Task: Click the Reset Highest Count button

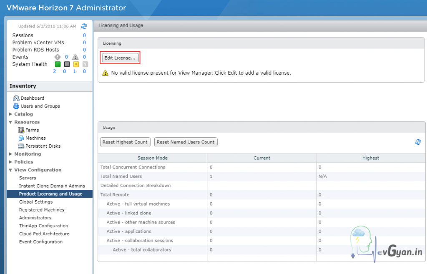Action: tap(125, 142)
